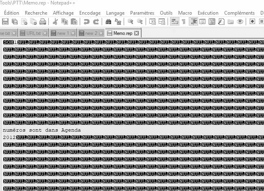Toggle Show All Characters pilcrow icon
Viewport: 264px width, 191px height.
pyautogui.click(x=184, y=22)
